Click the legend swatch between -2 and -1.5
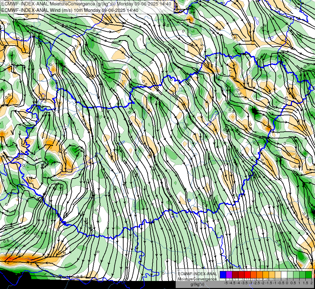Screen dimensions: 315x289 [266, 275]
